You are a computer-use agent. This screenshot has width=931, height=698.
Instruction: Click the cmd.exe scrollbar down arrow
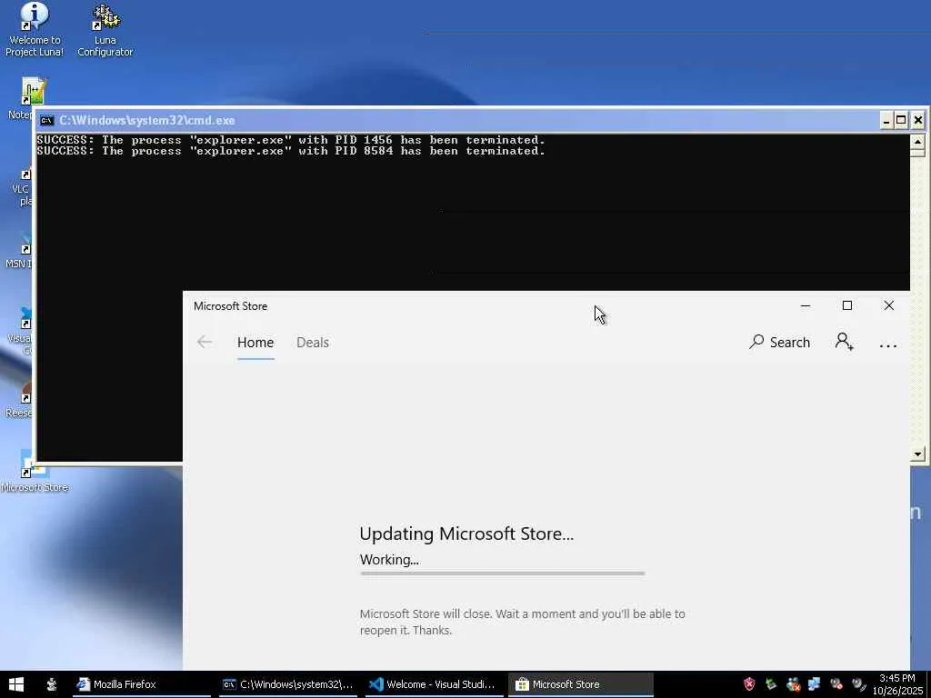[917, 454]
